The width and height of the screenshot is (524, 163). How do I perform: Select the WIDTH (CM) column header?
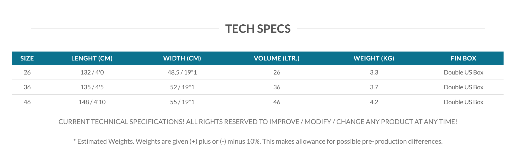tap(182, 58)
